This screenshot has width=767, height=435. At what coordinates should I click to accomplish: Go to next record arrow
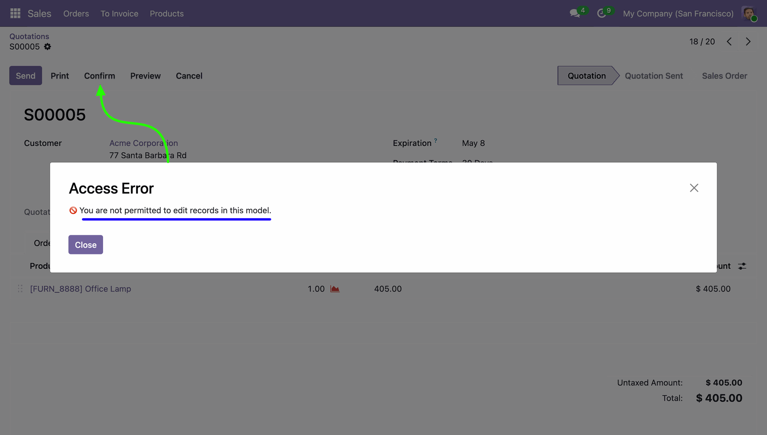point(748,41)
